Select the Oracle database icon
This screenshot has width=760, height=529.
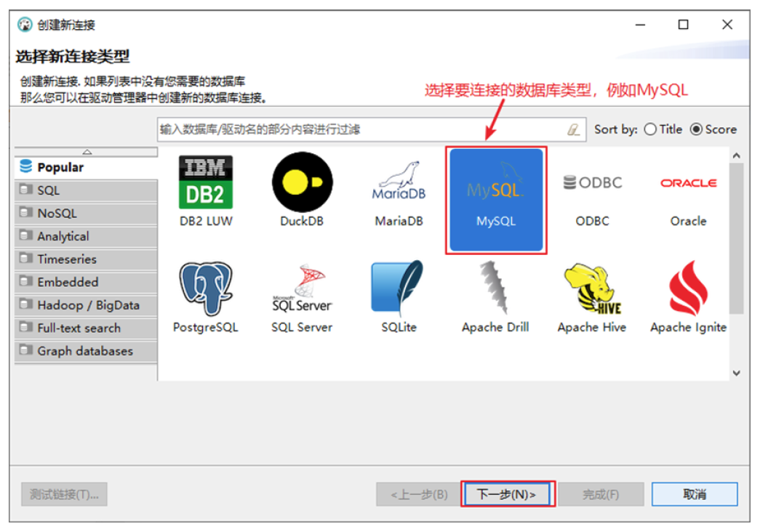click(x=688, y=183)
